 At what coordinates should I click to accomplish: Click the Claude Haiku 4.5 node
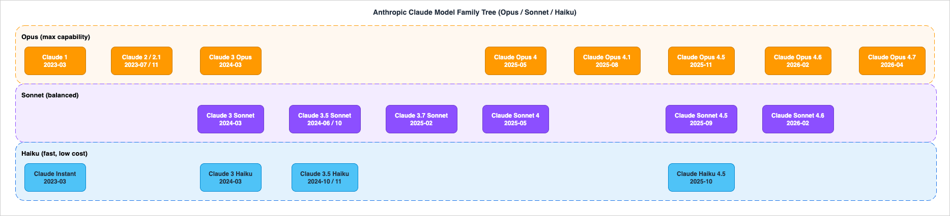pyautogui.click(x=701, y=177)
